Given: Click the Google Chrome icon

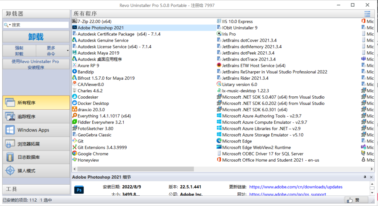Looking at the screenshot, I should point(75,153).
